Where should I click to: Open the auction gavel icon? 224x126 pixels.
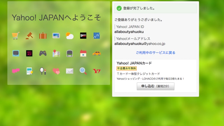pyautogui.click(x=29, y=36)
